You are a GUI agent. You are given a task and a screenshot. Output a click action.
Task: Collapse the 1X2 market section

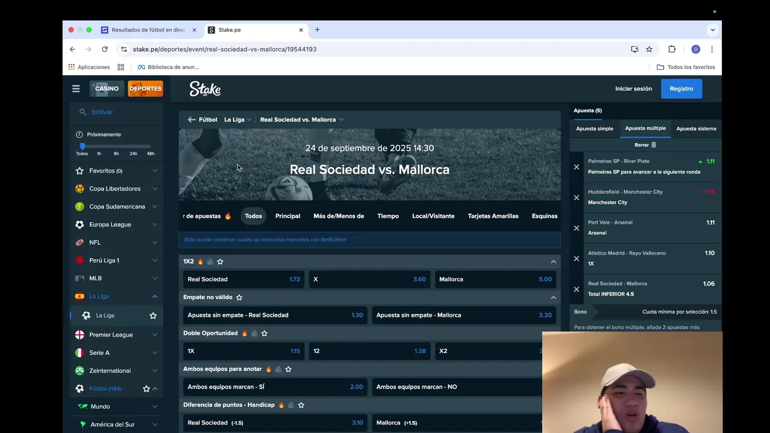(x=553, y=262)
